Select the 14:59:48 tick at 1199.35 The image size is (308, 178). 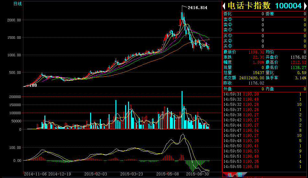pos(265,141)
